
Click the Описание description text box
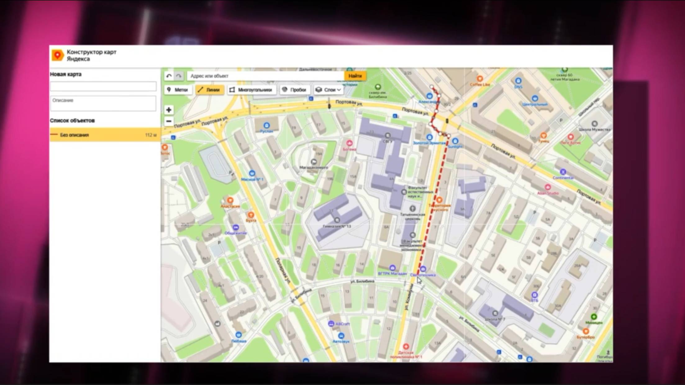coord(103,103)
